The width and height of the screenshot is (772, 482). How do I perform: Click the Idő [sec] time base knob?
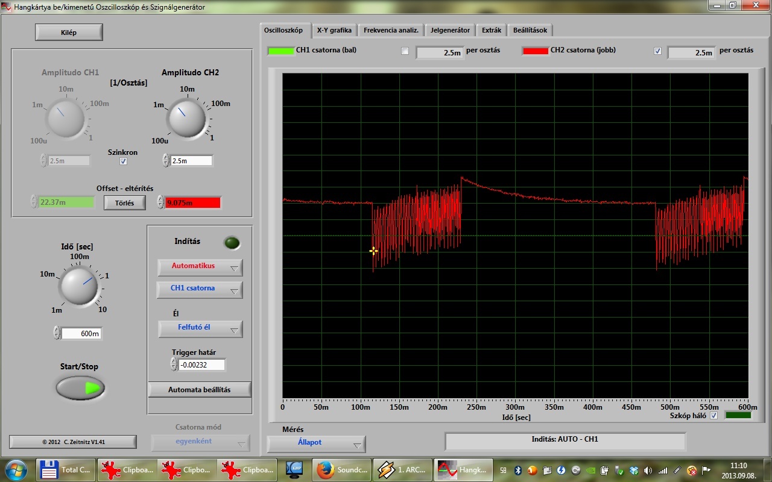point(79,287)
